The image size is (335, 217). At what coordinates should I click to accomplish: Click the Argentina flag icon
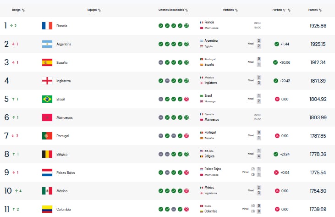tap(47, 44)
